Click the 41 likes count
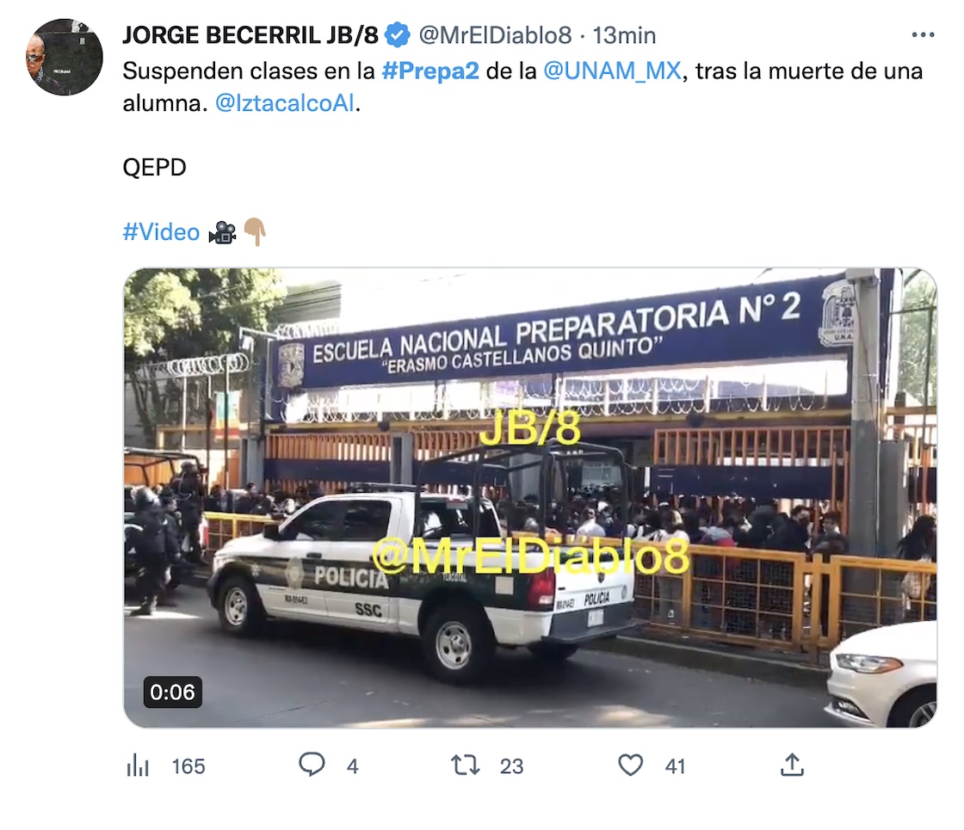Screen dimensions: 964x830 675,766
